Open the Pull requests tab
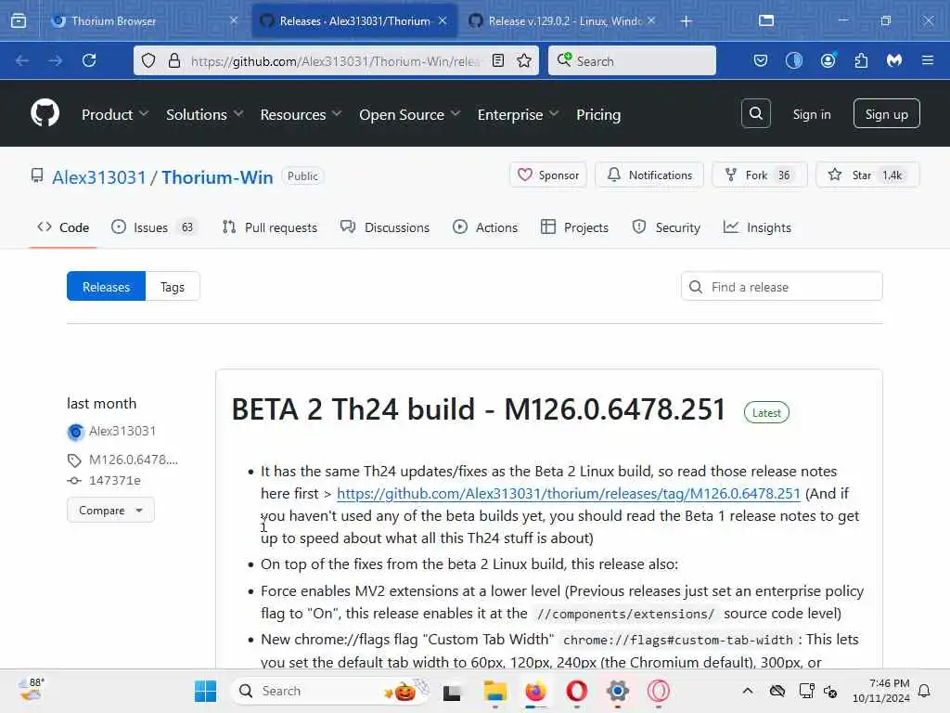The height and width of the screenshot is (713, 950). coord(270,227)
